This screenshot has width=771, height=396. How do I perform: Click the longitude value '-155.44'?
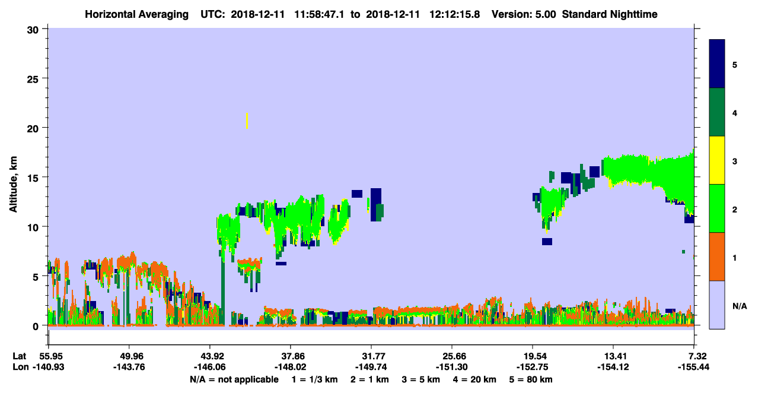694,368
